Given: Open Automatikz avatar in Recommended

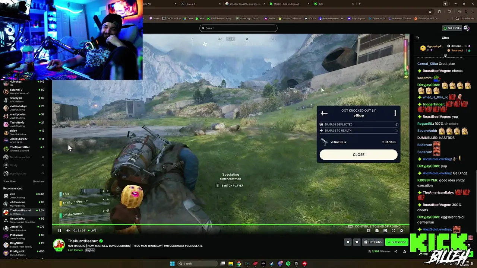Looking at the screenshot, I should (x=6, y=220).
